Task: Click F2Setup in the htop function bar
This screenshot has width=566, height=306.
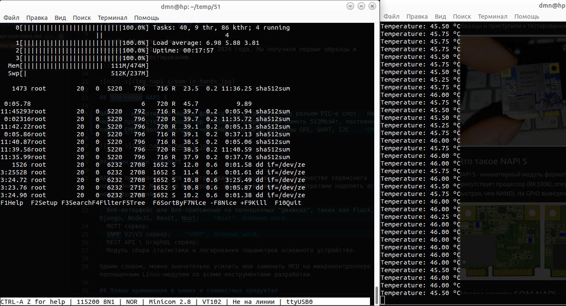Action: [44, 203]
